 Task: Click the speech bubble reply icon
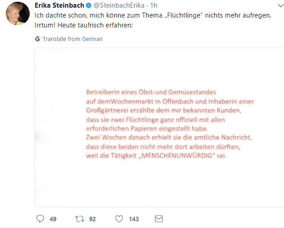[40, 219]
